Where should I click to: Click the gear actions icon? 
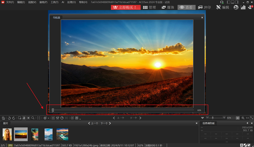click(x=45, y=118)
